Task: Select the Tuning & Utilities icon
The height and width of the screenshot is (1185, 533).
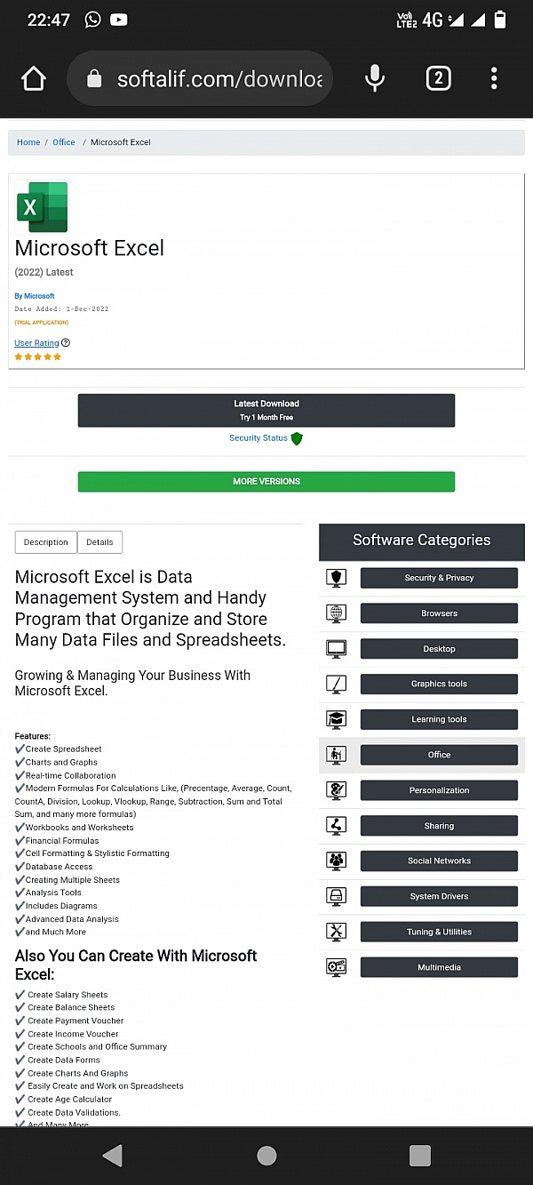Action: tap(336, 931)
